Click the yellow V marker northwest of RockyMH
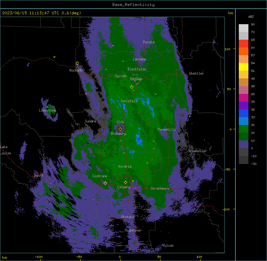 [x=54, y=57]
